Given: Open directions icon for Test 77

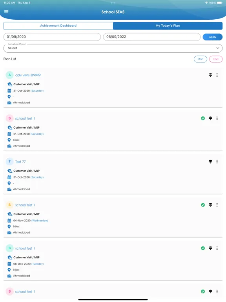Looking at the screenshot, I should tap(210, 162).
